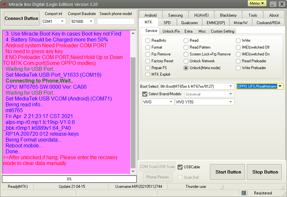Focus the Search phone model field

click(x=116, y=22)
